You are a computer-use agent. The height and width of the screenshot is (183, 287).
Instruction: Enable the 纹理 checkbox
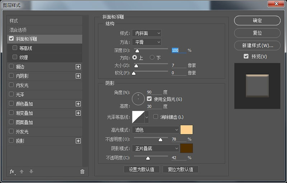pos(15,57)
